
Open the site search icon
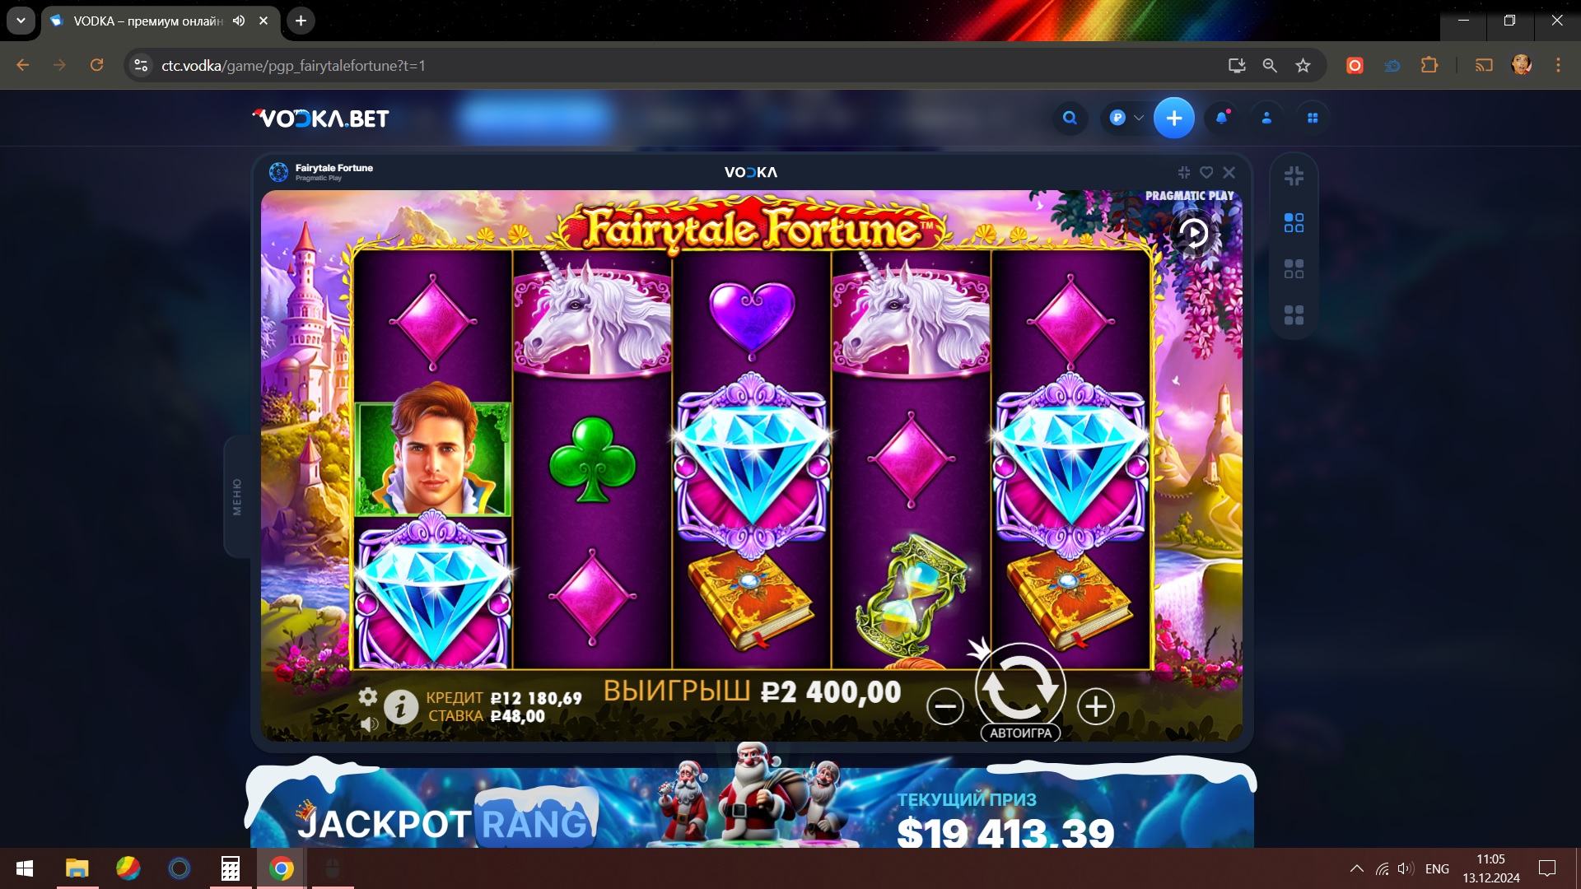tap(1070, 118)
